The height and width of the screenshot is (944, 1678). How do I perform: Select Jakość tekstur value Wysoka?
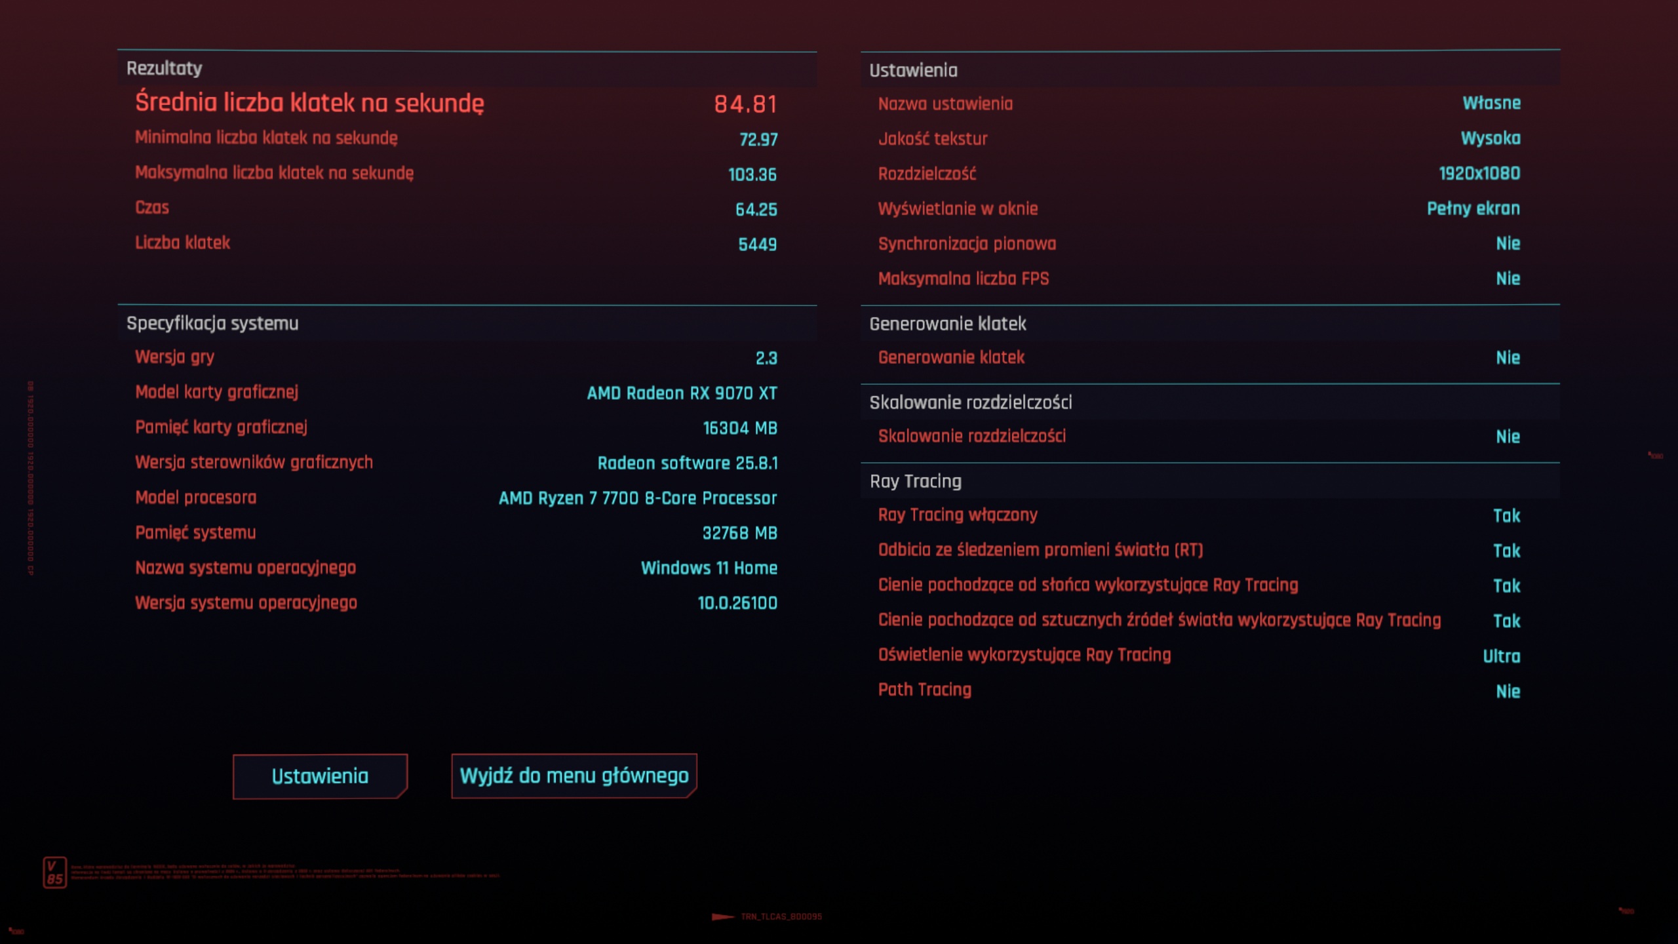(1491, 138)
